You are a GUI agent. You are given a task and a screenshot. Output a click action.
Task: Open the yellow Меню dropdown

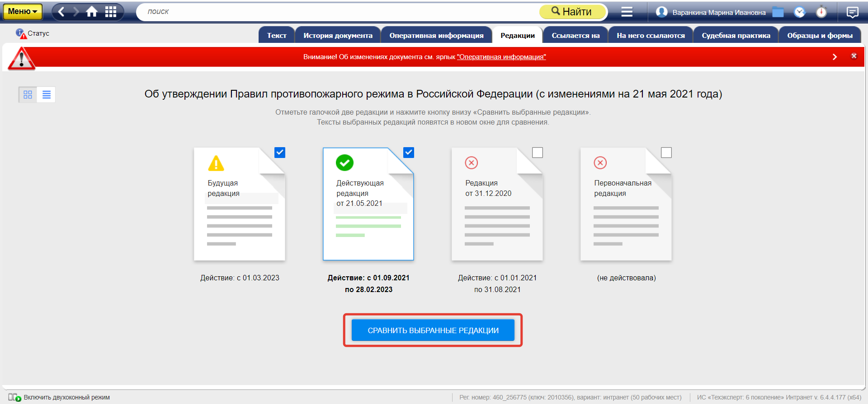coord(22,12)
